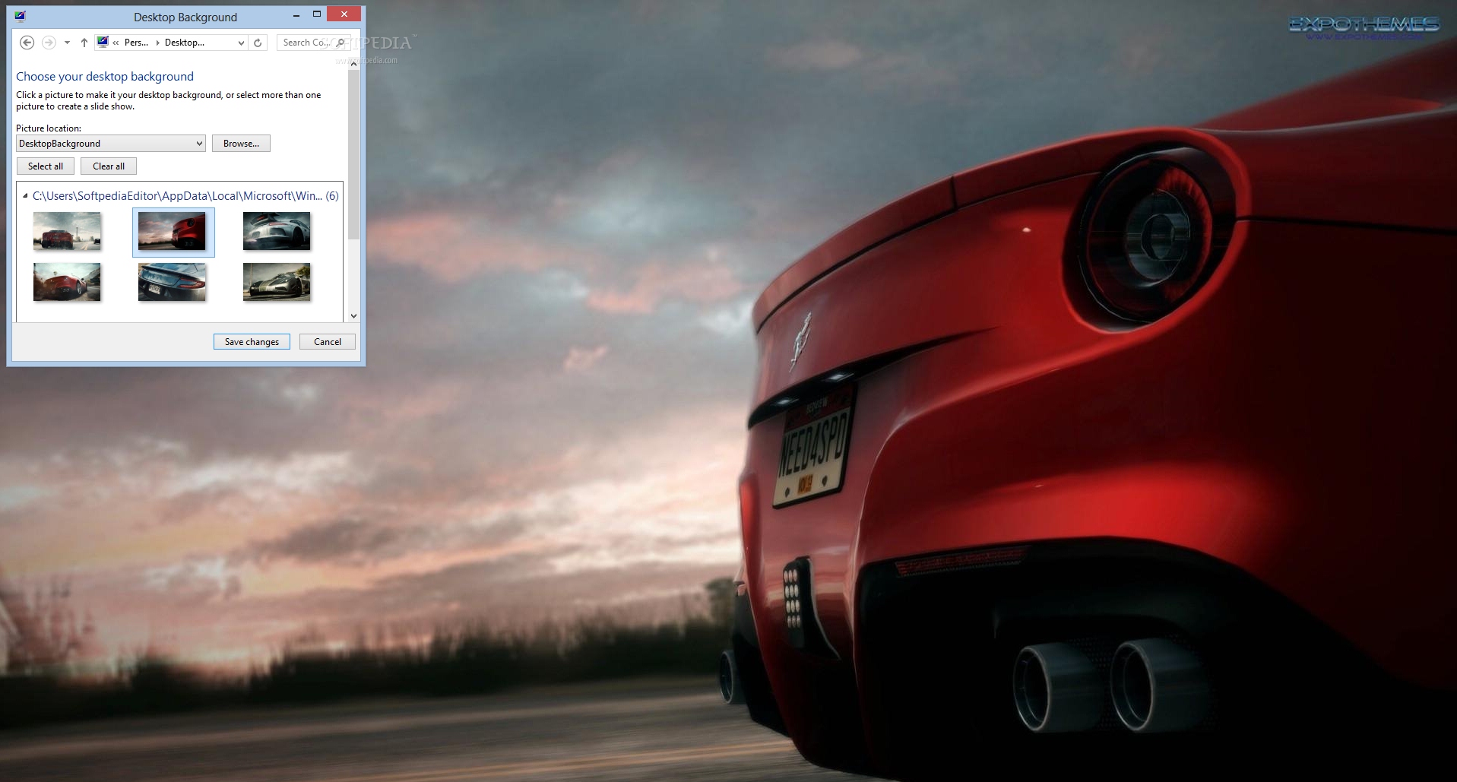The image size is (1457, 782).
Task: Click the Cancel button
Action: 328,342
